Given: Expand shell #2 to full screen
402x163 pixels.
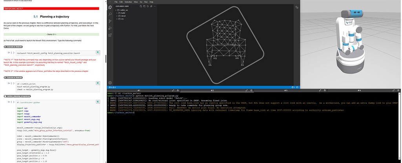Looking at the screenshot, I should 247,90.
